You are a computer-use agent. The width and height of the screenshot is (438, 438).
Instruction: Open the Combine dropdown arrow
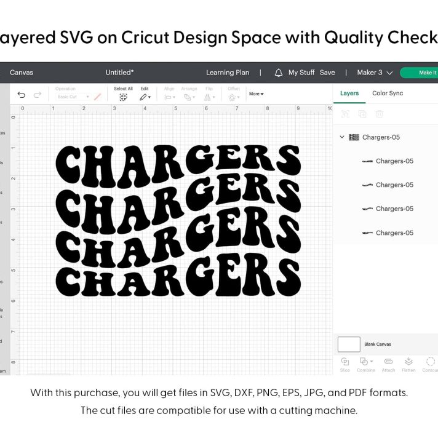click(x=372, y=361)
